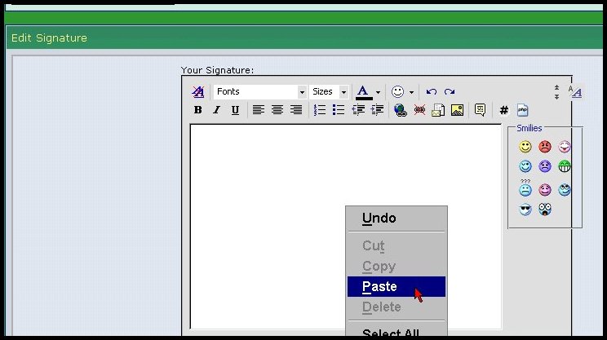Insert the yellow smile smiley

pos(525,147)
